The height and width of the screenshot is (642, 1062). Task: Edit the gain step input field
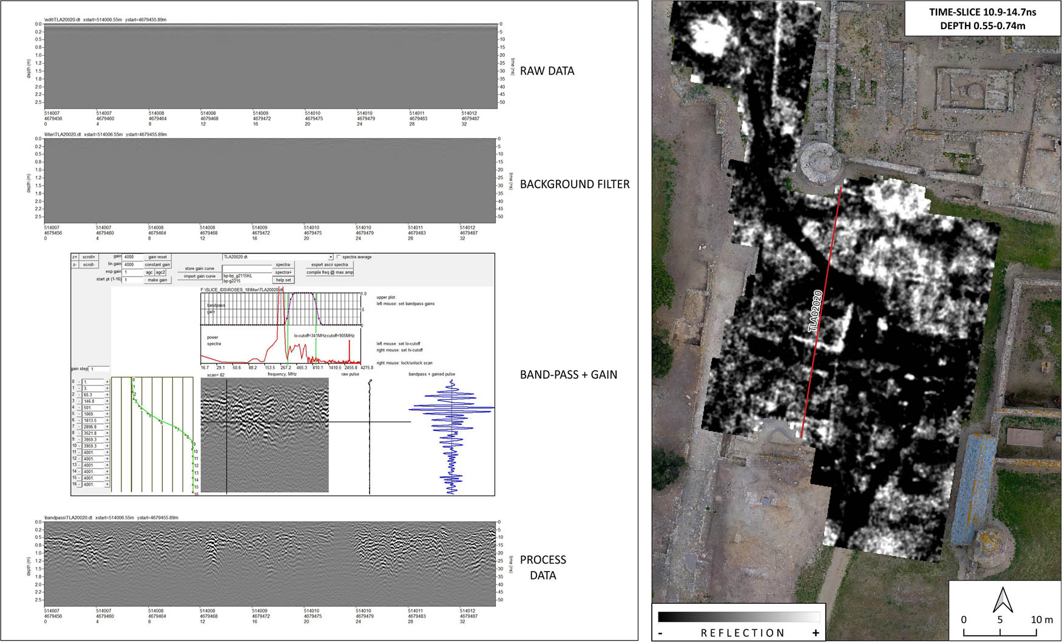coord(98,369)
